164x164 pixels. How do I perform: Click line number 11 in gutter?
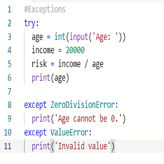[x=8, y=146]
